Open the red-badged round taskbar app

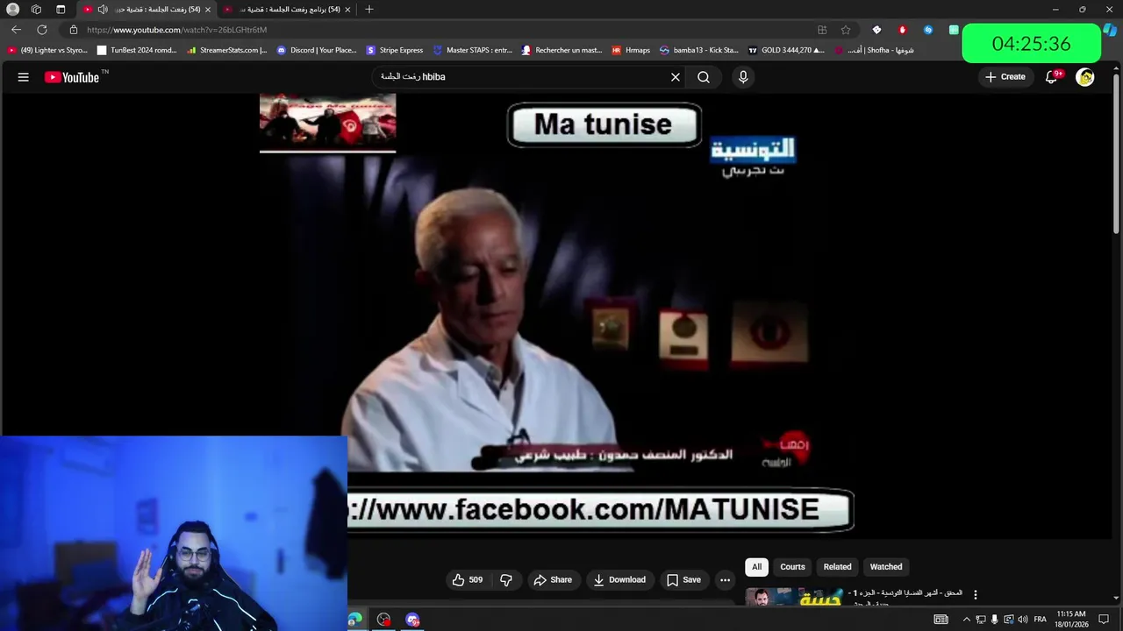(x=383, y=620)
